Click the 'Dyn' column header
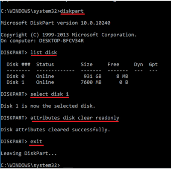 (139, 65)
